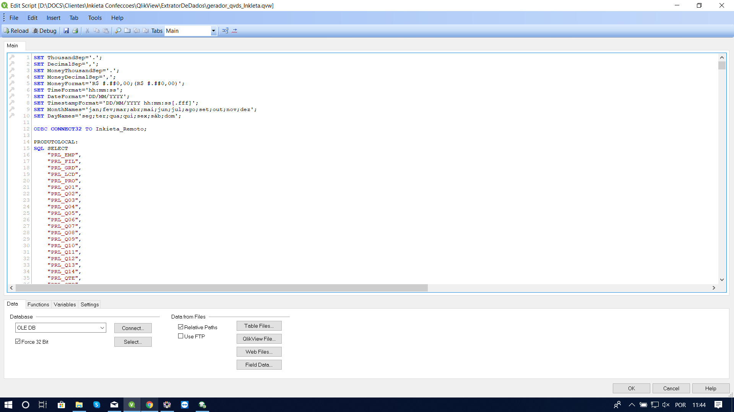Click the horizontal scrollbar in script editor
734x412 pixels.
tap(222, 288)
